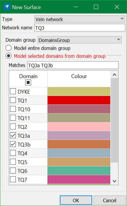Toggle the select-all checkbox under Domain header
Viewport: 127px width, 206px height.
(x=28, y=82)
